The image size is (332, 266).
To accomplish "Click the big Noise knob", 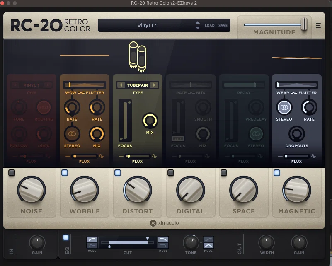I will coord(32,190).
